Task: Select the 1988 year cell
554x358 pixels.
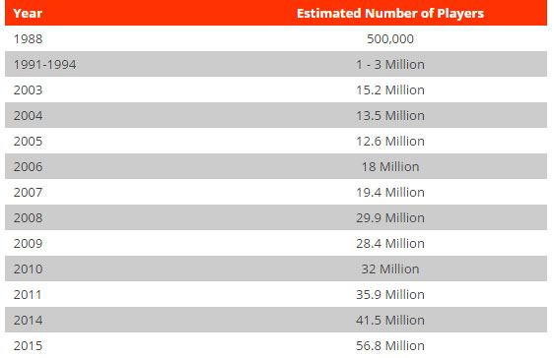Action: [x=28, y=38]
